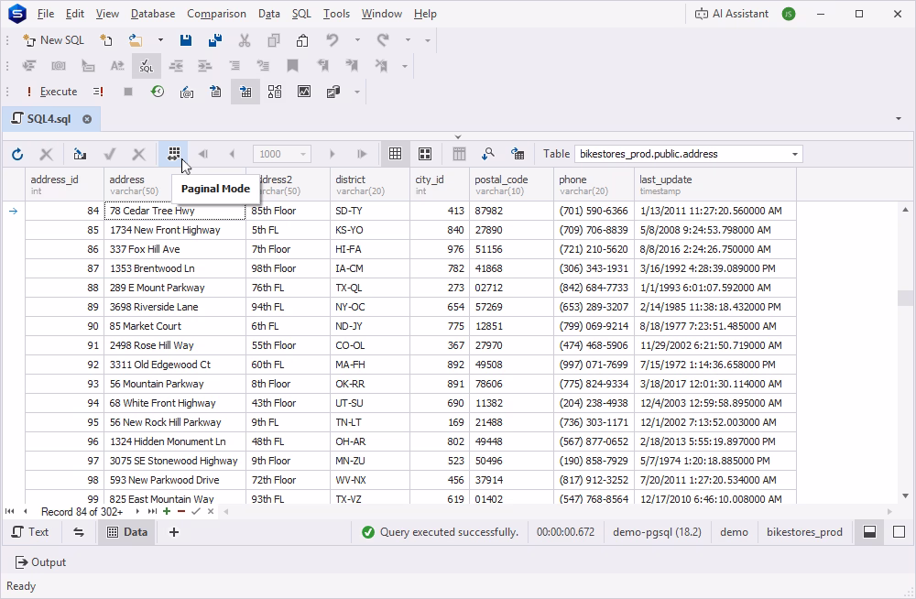Viewport: 916px width, 599px height.
Task: Click the last_update column header
Action: pos(715,184)
